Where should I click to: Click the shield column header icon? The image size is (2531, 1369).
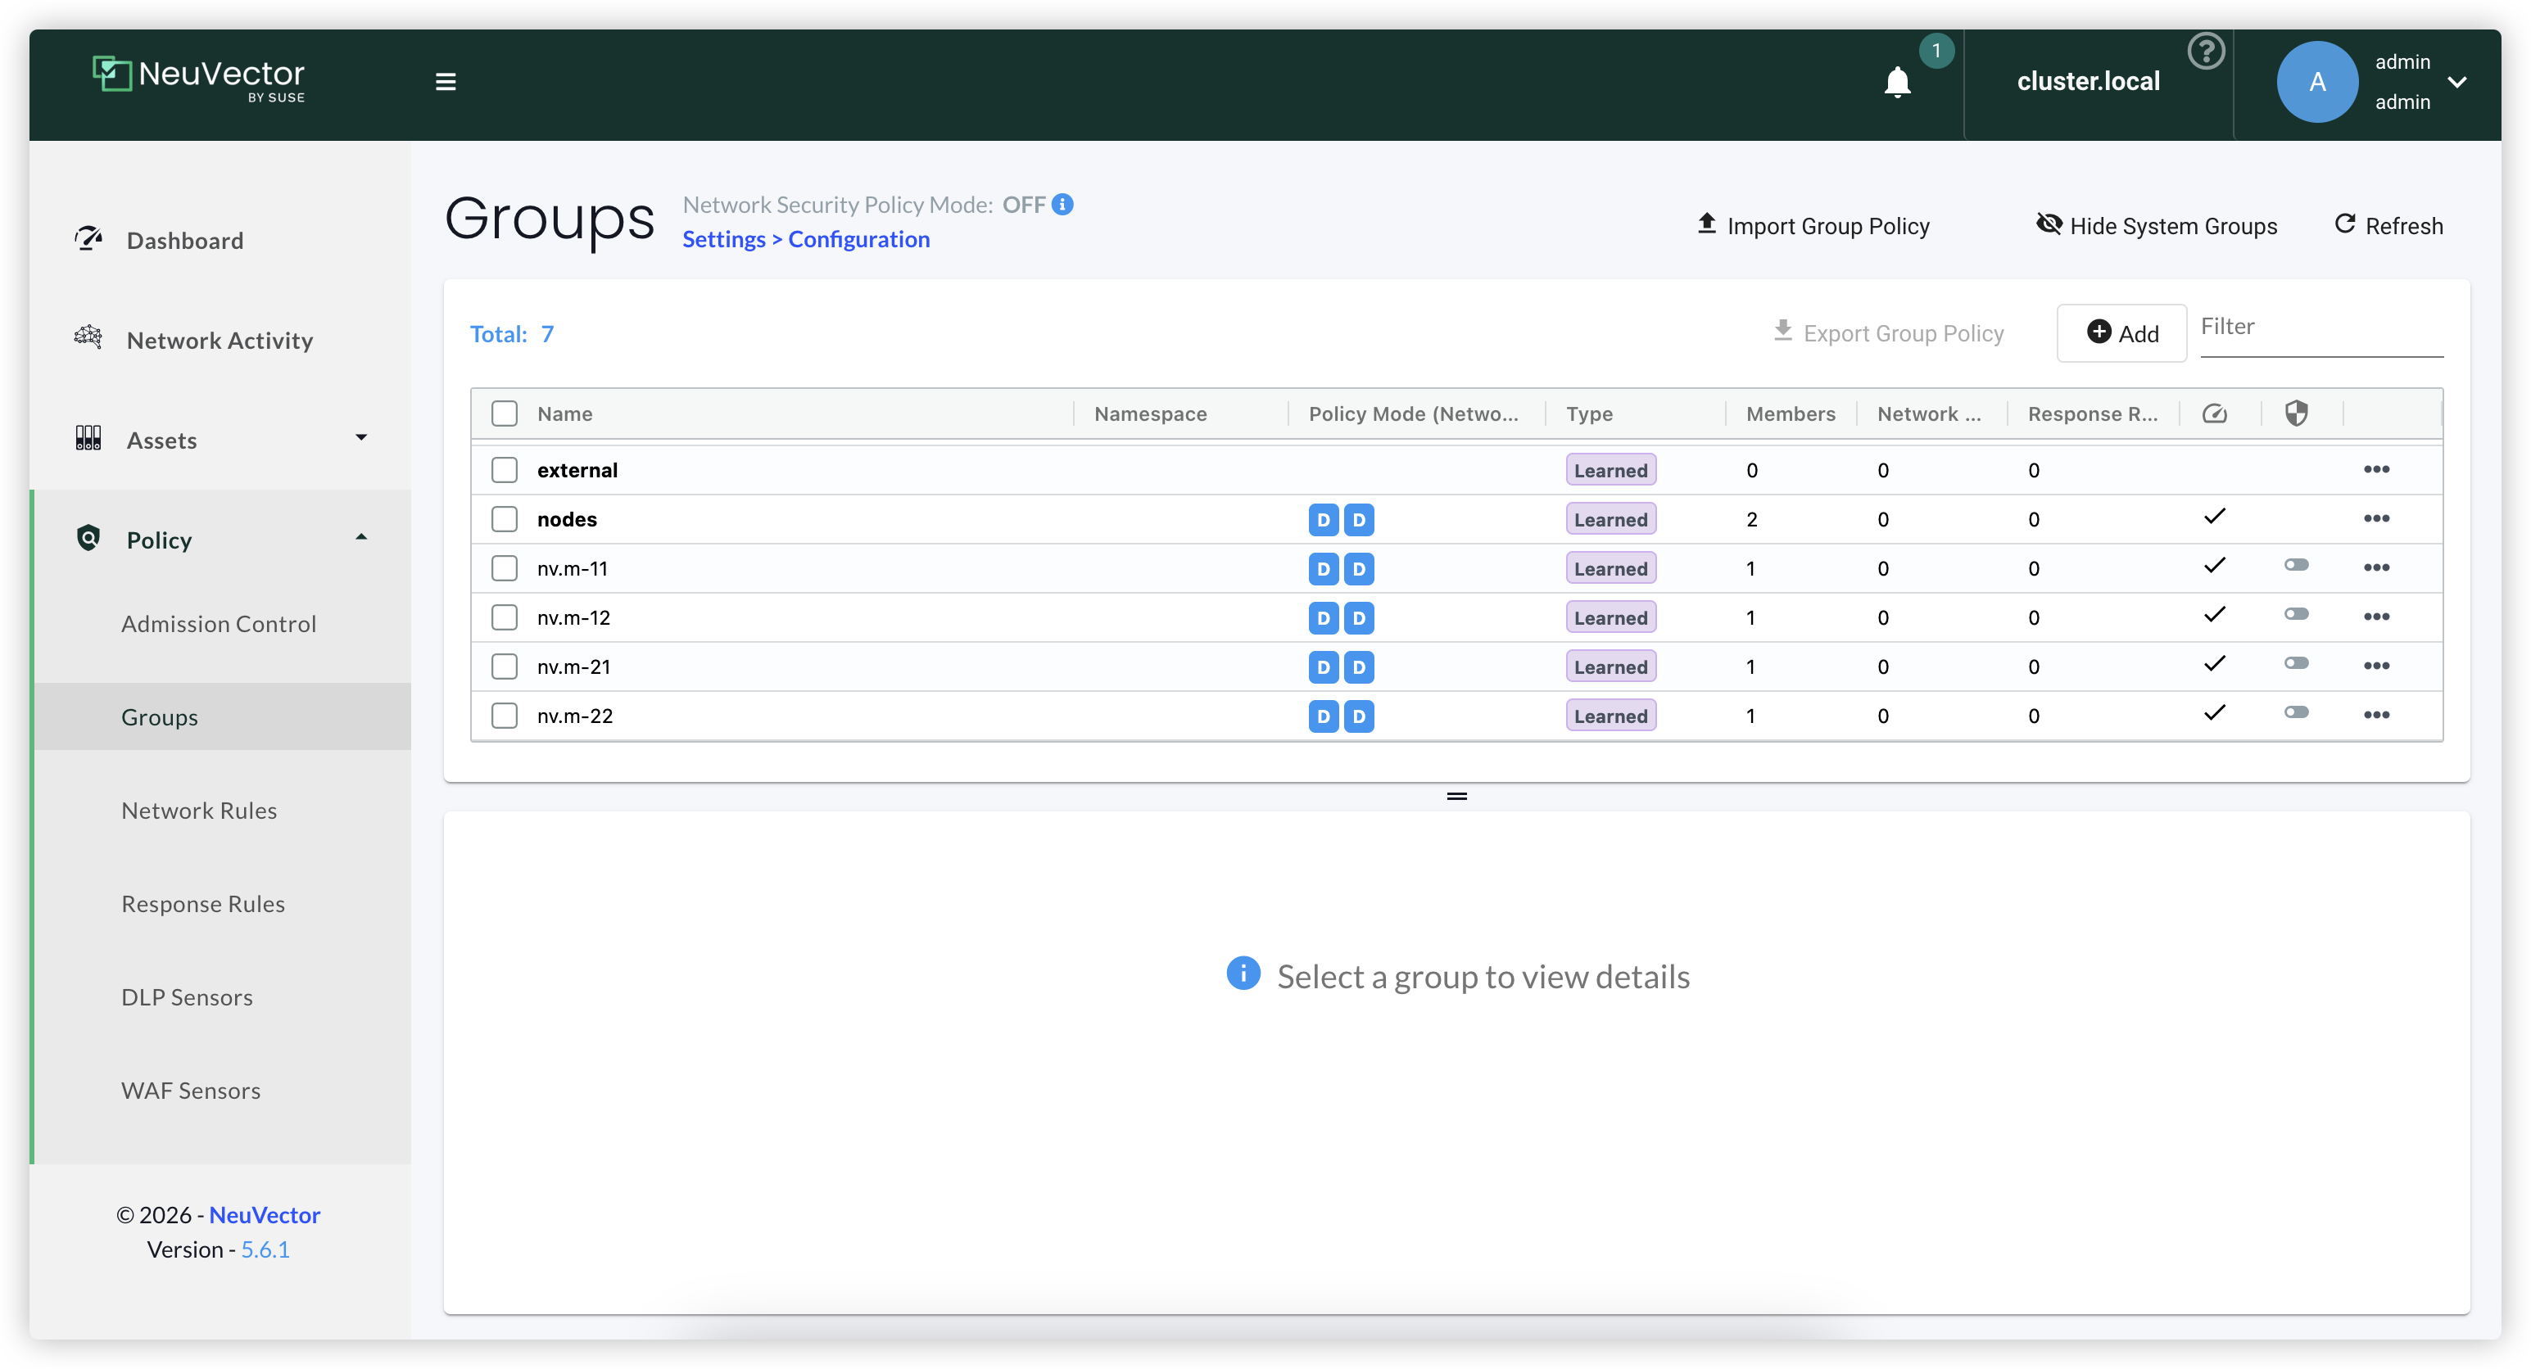point(2296,413)
